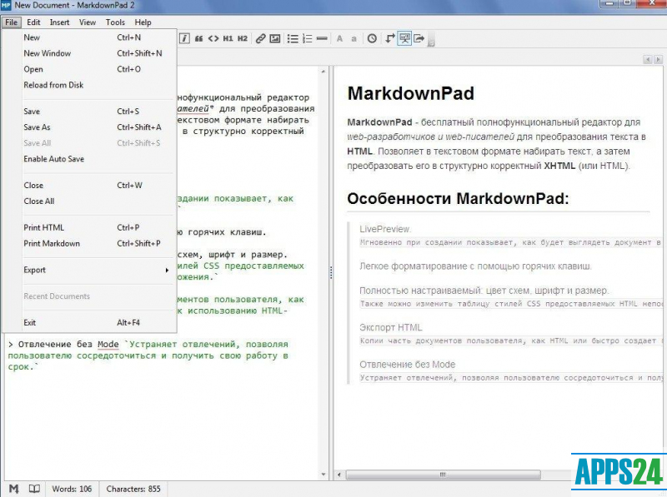
Task: Convert the selection to lowercase with the a icon
Action: [354, 39]
